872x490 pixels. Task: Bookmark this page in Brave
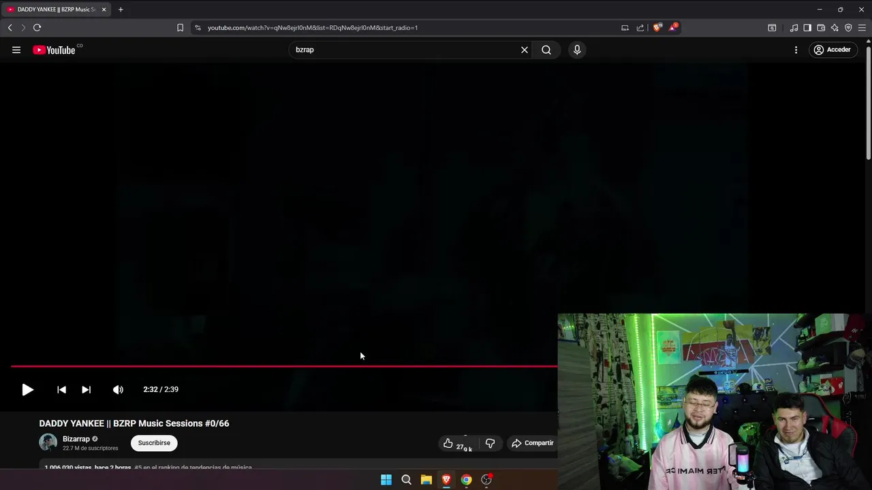point(180,28)
